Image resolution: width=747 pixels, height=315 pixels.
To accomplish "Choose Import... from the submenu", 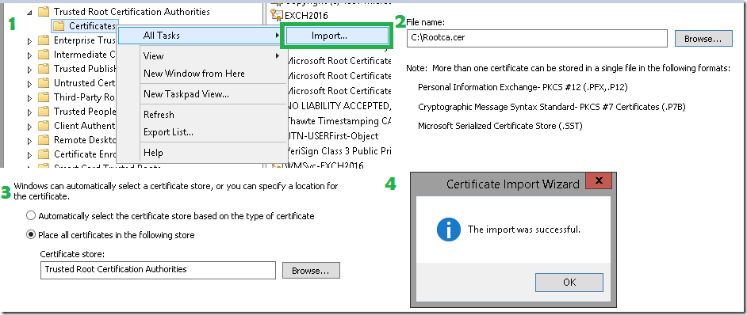I will tap(336, 35).
